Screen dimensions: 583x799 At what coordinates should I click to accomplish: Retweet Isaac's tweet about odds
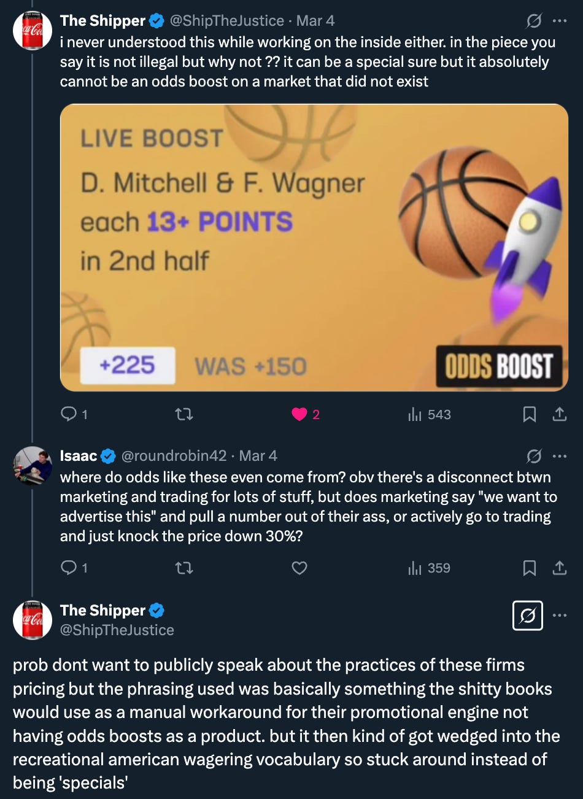tap(184, 568)
